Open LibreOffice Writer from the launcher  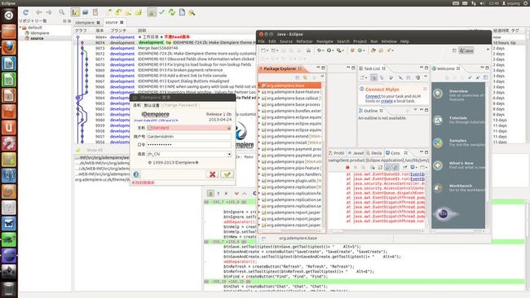pos(9,64)
